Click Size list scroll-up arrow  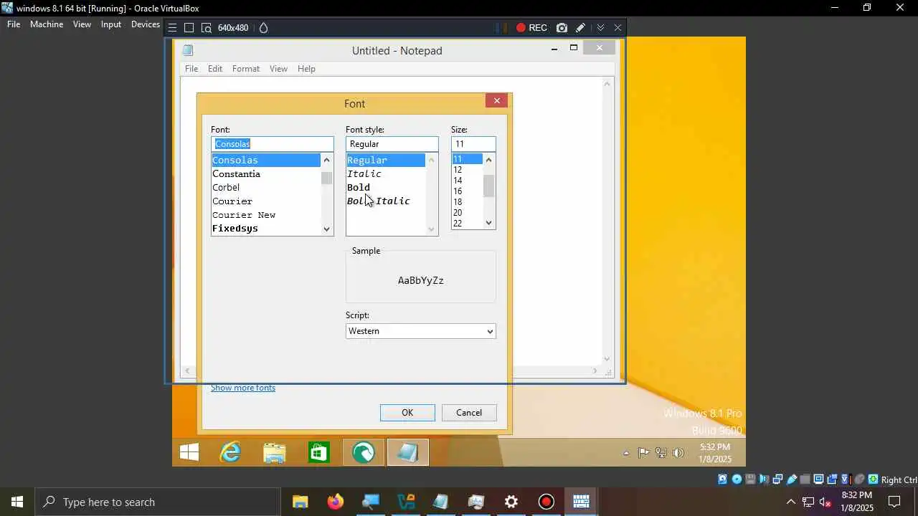point(489,159)
